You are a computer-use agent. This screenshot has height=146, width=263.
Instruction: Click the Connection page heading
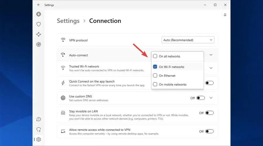click(x=105, y=21)
